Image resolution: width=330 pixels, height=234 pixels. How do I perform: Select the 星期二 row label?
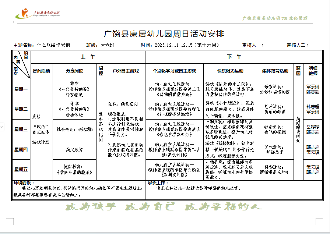(21, 109)
